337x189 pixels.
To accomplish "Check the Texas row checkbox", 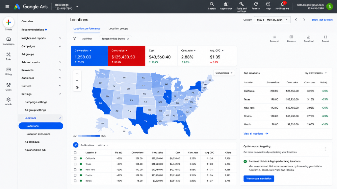I will (x=75, y=164).
